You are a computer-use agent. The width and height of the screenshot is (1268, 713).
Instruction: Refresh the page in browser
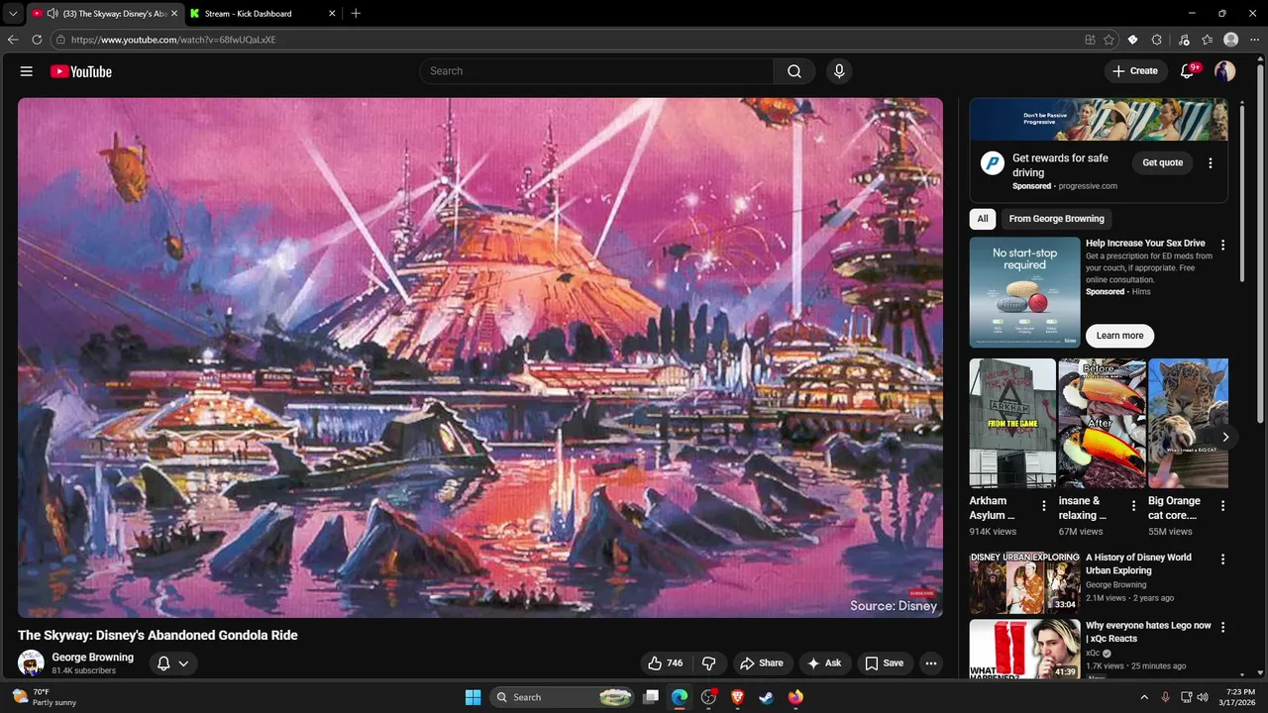[x=37, y=40]
